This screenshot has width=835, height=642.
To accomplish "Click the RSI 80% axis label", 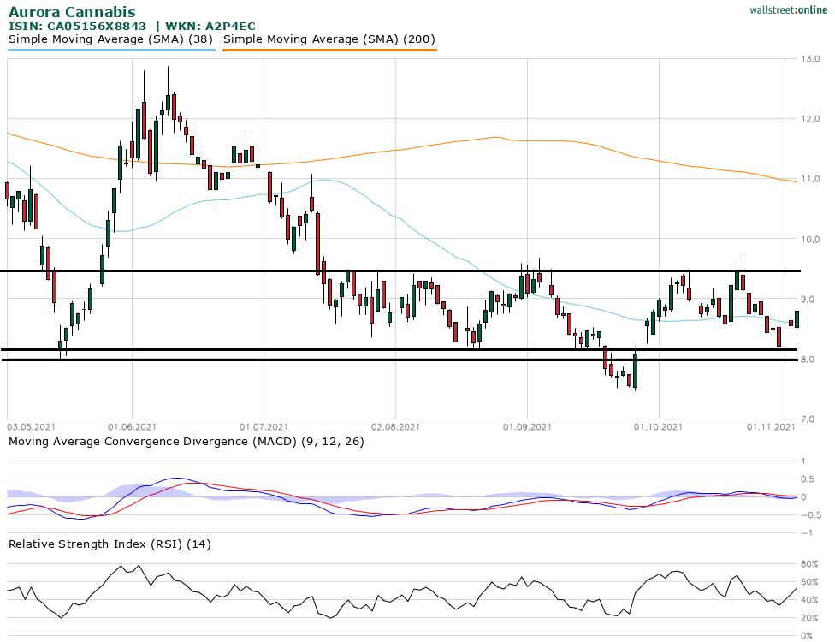I will (809, 564).
